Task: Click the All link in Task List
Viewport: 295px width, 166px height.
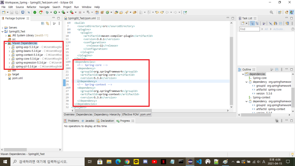Action: coord(266,29)
